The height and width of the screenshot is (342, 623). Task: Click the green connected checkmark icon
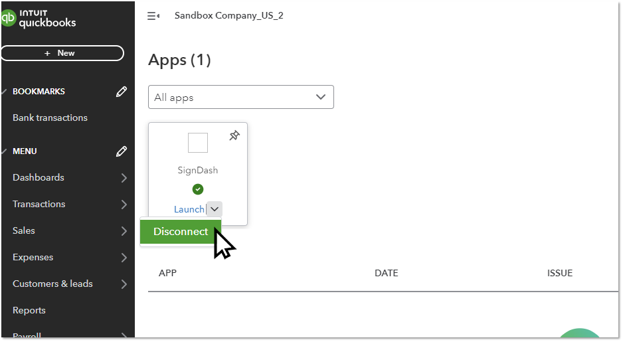coord(198,189)
